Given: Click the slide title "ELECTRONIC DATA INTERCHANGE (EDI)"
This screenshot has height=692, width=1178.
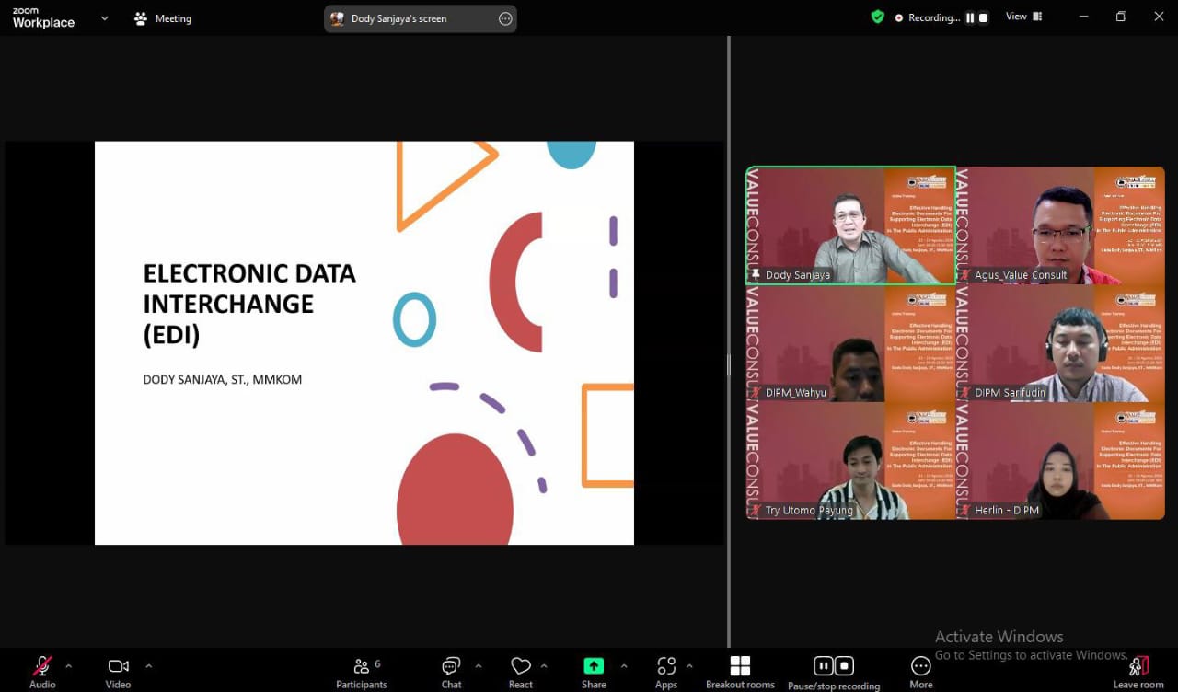Looking at the screenshot, I should [x=249, y=304].
